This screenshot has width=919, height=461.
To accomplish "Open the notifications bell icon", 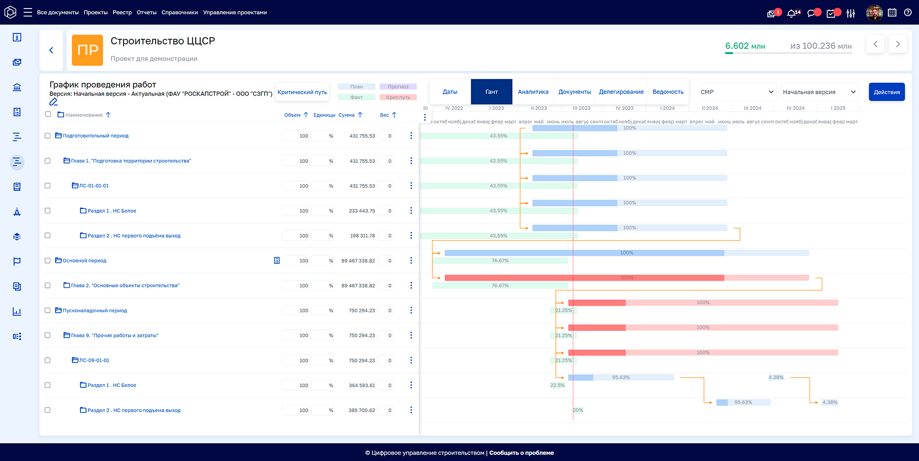I will point(792,13).
